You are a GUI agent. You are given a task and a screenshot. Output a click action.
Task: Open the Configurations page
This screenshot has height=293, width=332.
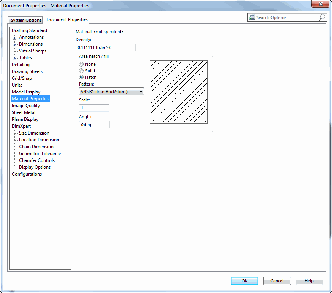(27, 174)
